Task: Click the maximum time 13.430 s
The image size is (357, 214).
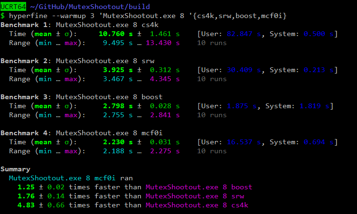Action: click(162, 43)
